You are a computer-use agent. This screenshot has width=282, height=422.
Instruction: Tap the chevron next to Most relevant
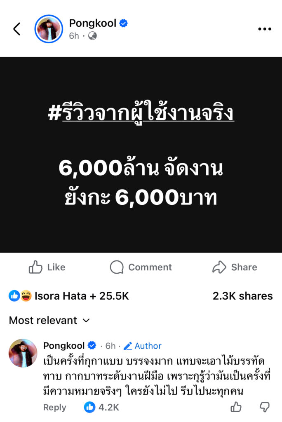coord(86,320)
